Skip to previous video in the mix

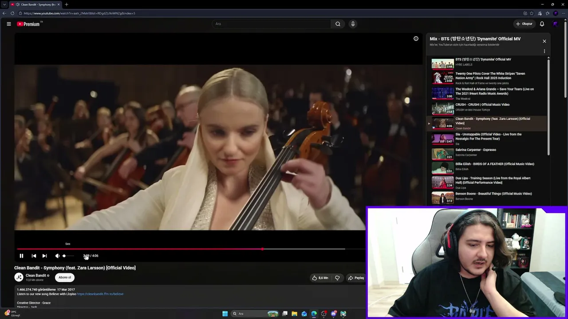tap(34, 256)
